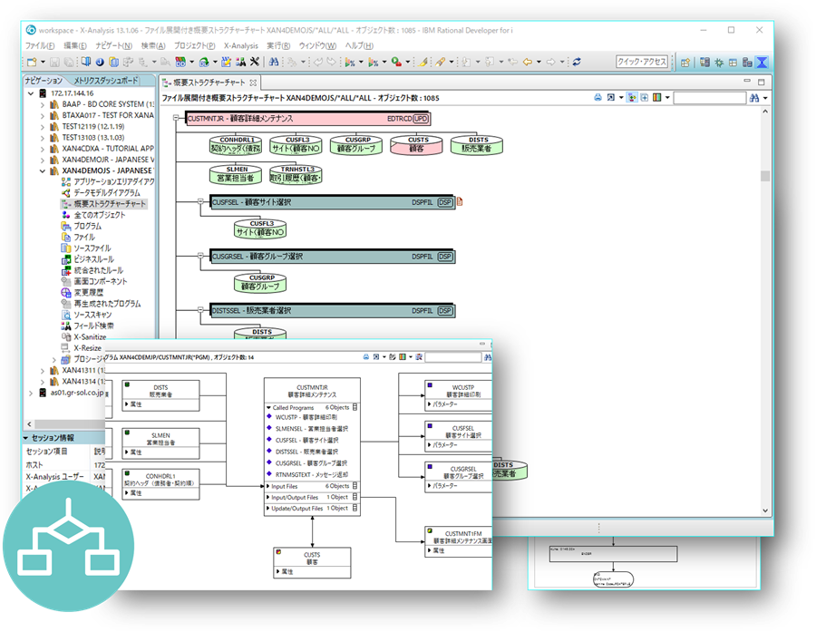Click the highlighted perspective icon at toolbar far right
Image resolution: width=816 pixels, height=632 pixels.
point(762,63)
